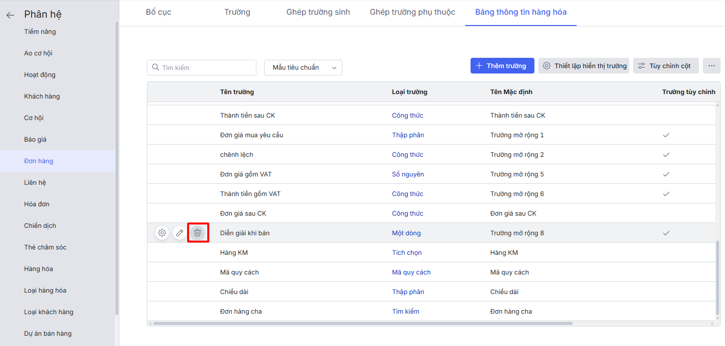The height and width of the screenshot is (346, 725).
Task: Click the plus icon on Thêm trường
Action: (x=479, y=66)
